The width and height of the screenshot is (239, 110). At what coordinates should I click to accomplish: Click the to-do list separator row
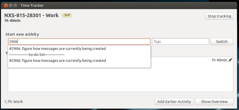tap(37, 55)
